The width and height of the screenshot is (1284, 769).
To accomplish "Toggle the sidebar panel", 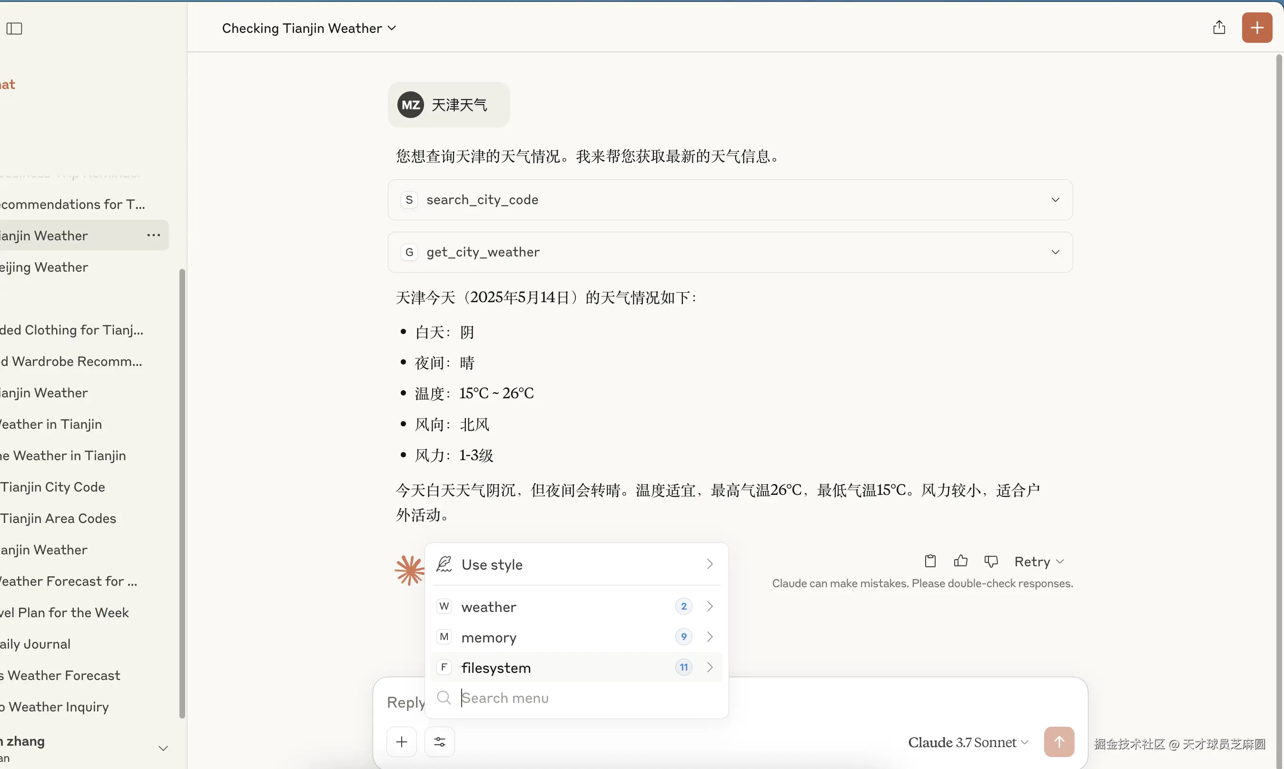I will pos(13,29).
